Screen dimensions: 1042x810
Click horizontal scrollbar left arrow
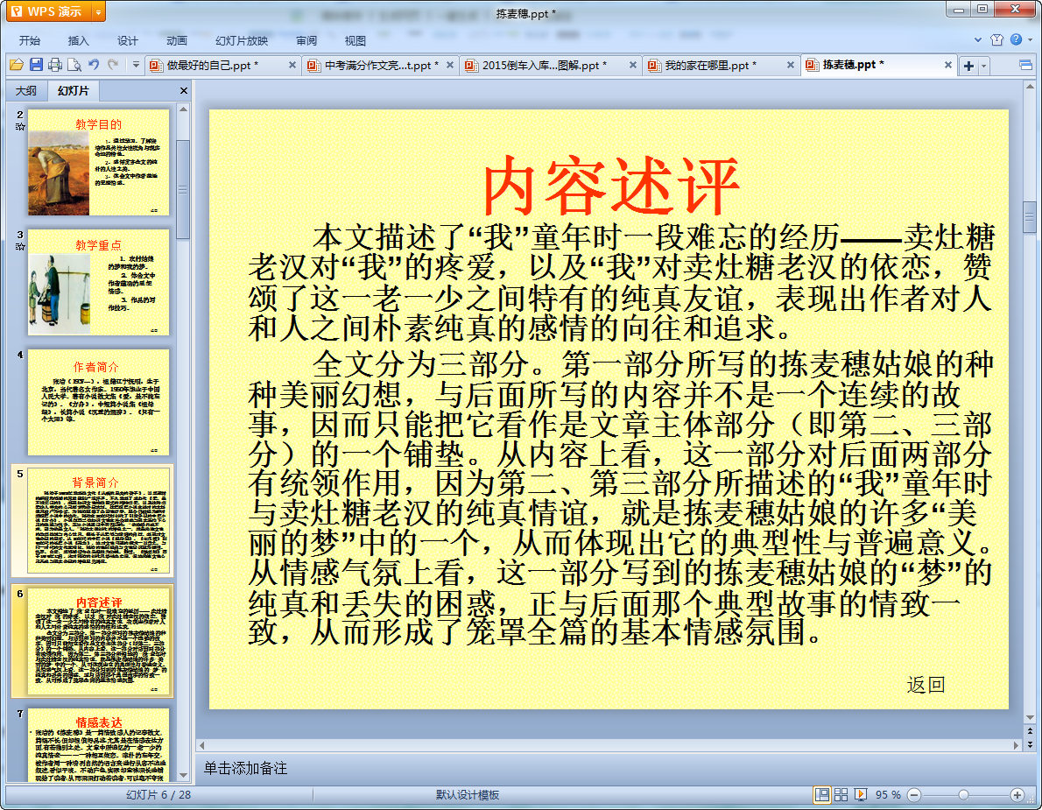(202, 745)
